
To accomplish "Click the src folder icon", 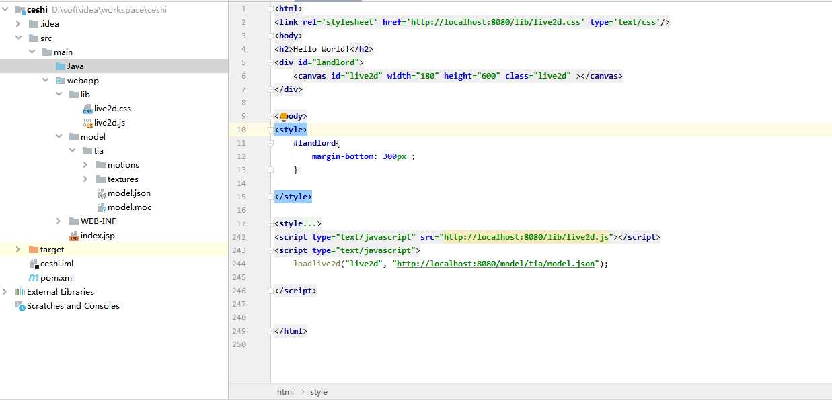I will (x=33, y=38).
